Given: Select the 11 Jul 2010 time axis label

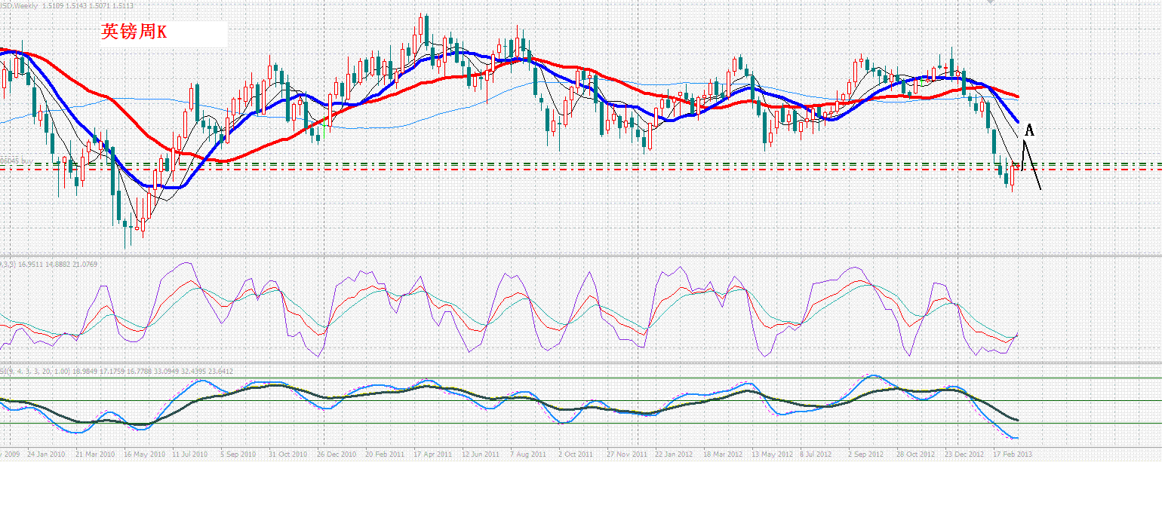Looking at the screenshot, I should [189, 454].
